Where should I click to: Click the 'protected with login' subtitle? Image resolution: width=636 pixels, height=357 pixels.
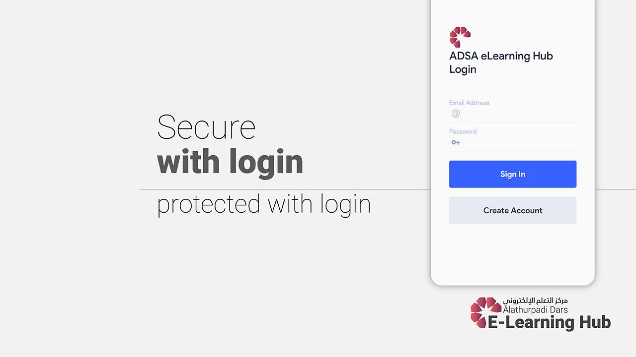264,204
